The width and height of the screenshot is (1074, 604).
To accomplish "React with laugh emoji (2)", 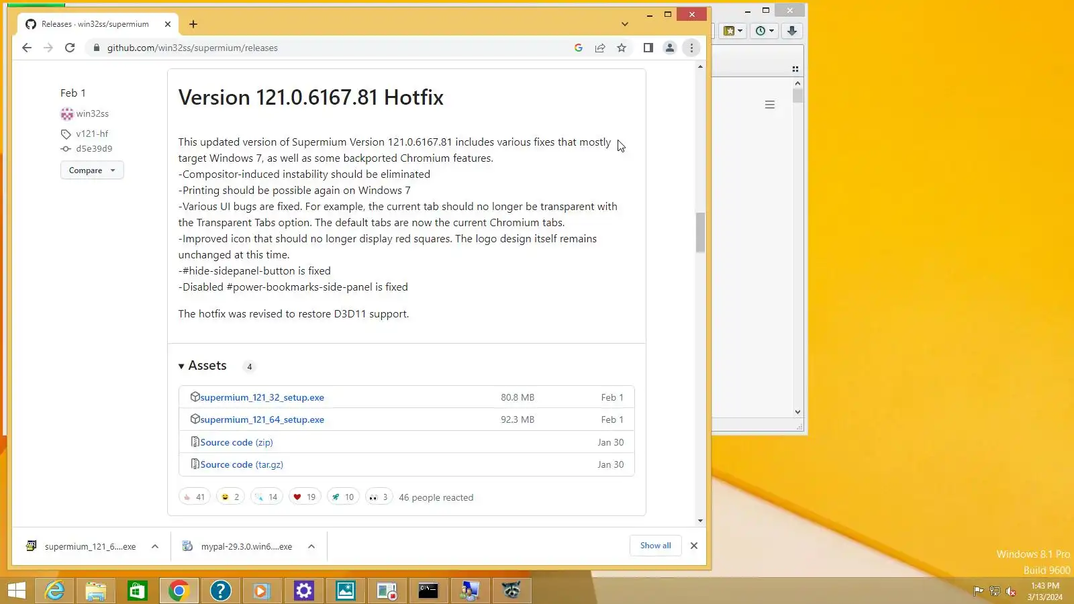I will click(x=230, y=497).
